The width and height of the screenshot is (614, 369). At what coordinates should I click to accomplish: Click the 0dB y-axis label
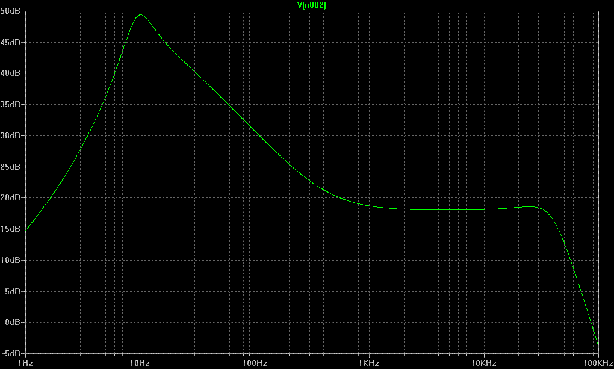tap(13, 323)
